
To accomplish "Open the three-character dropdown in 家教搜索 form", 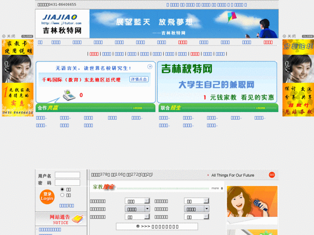I will point(137,201).
